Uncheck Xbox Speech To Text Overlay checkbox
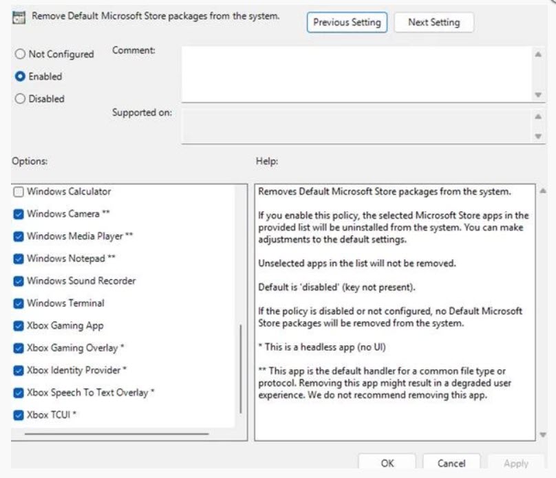Image resolution: width=556 pixels, height=478 pixels. tap(19, 393)
